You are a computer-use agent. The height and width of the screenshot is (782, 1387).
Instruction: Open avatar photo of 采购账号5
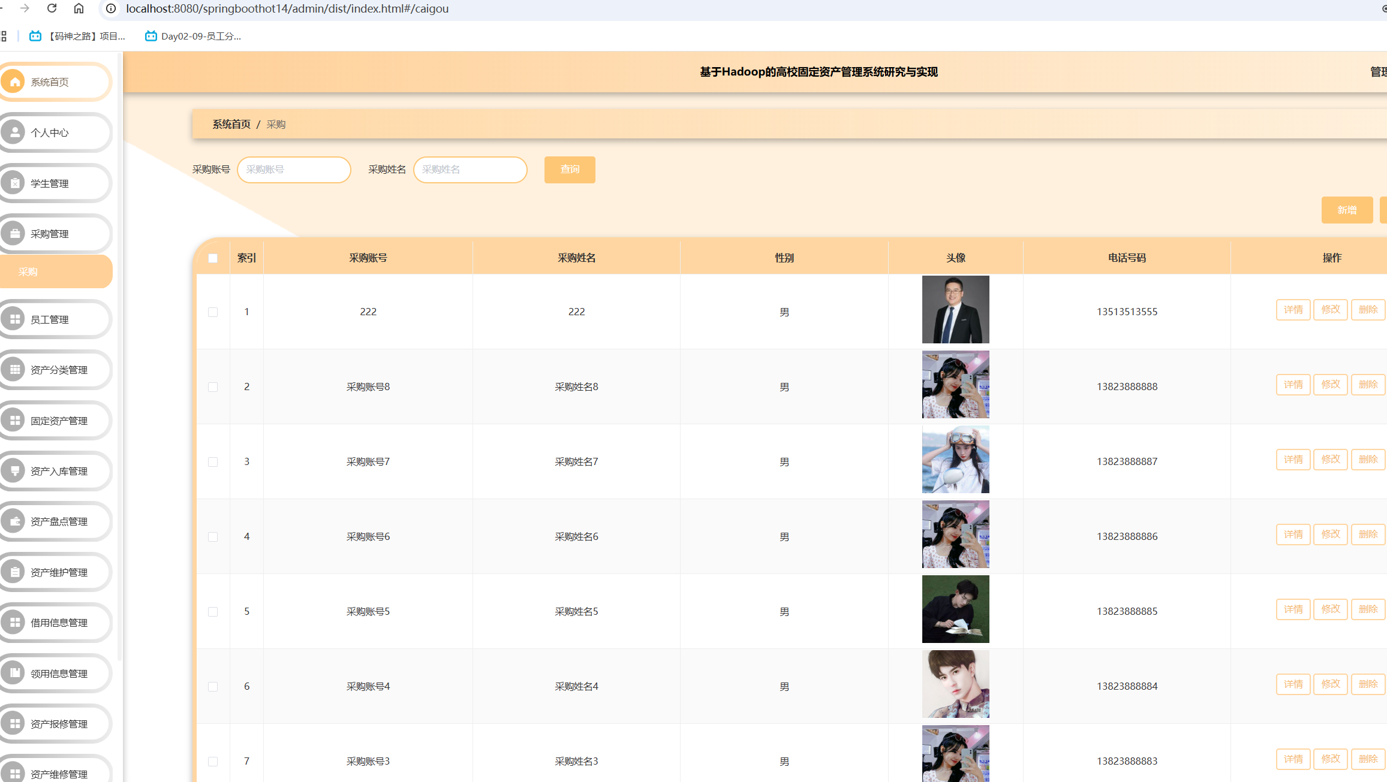(955, 609)
